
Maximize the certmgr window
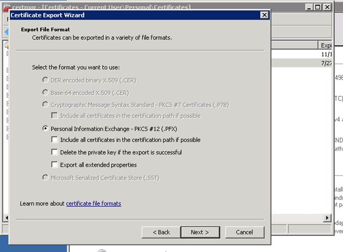click(x=318, y=7)
